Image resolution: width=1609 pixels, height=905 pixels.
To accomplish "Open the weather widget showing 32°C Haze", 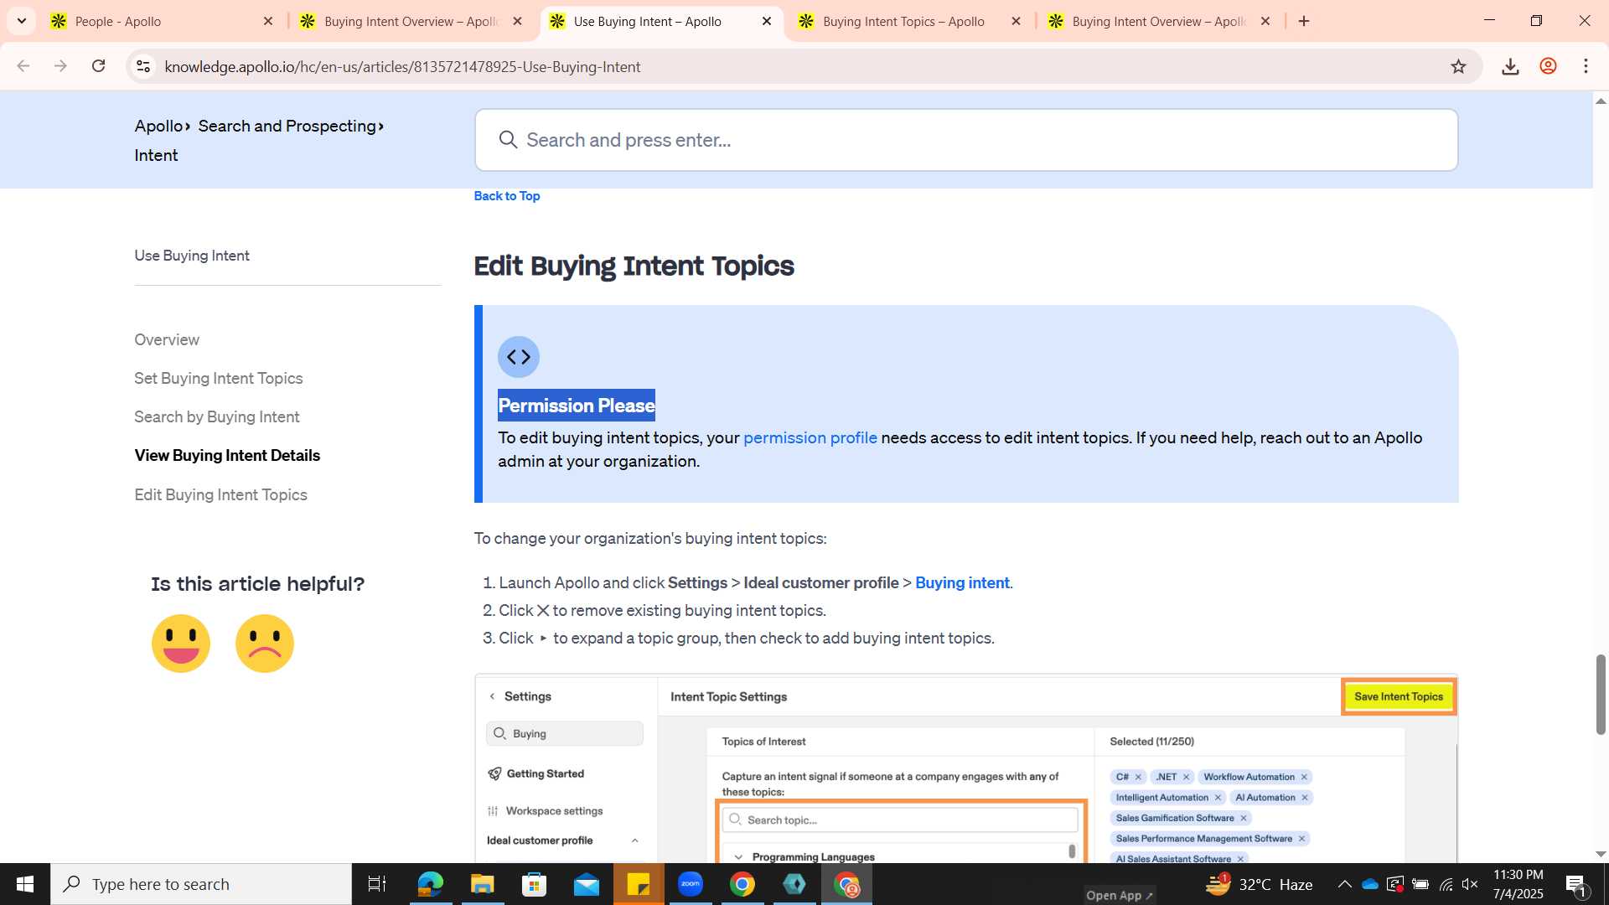I will point(1259,884).
